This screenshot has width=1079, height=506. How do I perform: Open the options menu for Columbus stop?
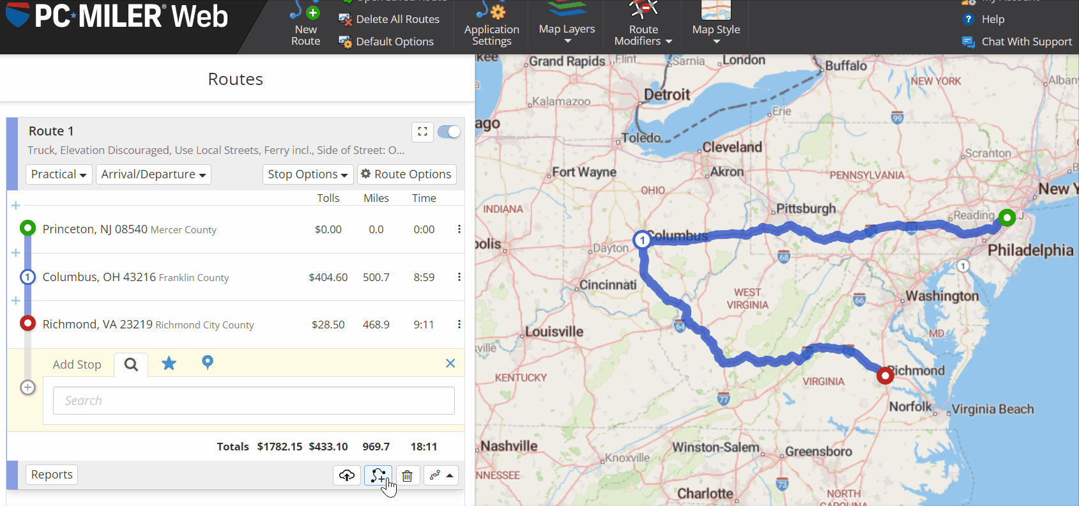[x=459, y=277]
